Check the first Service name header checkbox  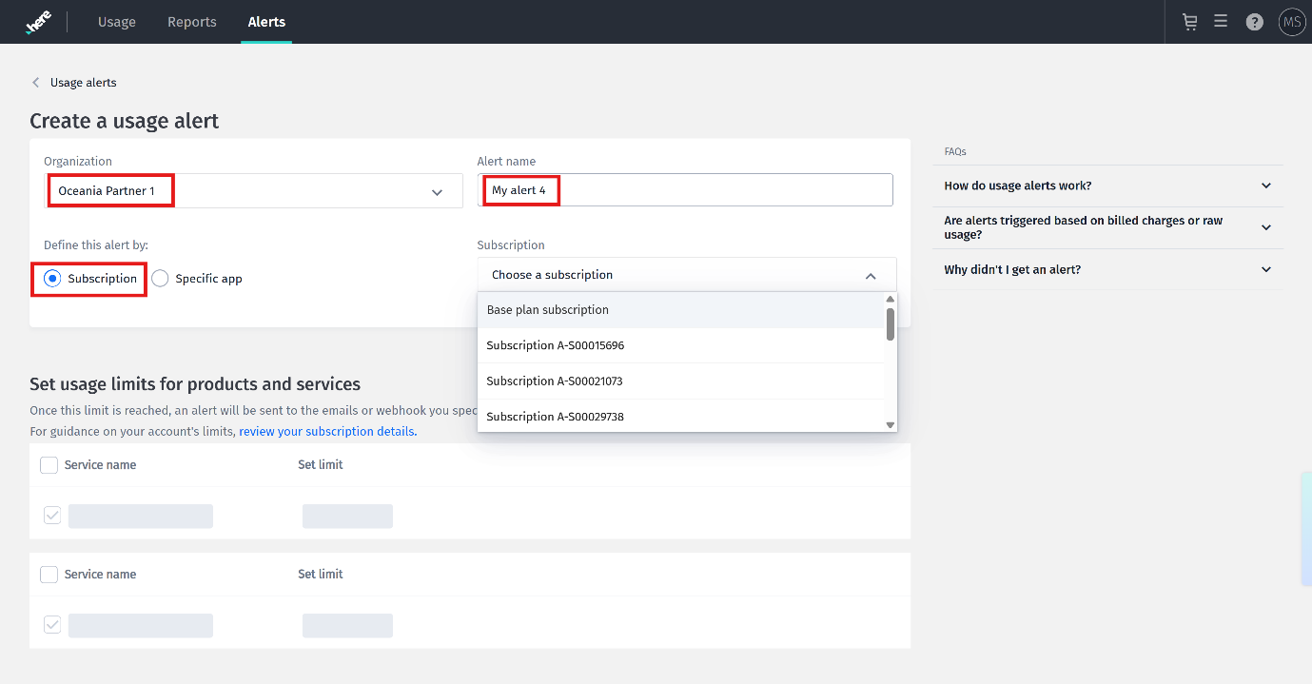[x=49, y=465]
